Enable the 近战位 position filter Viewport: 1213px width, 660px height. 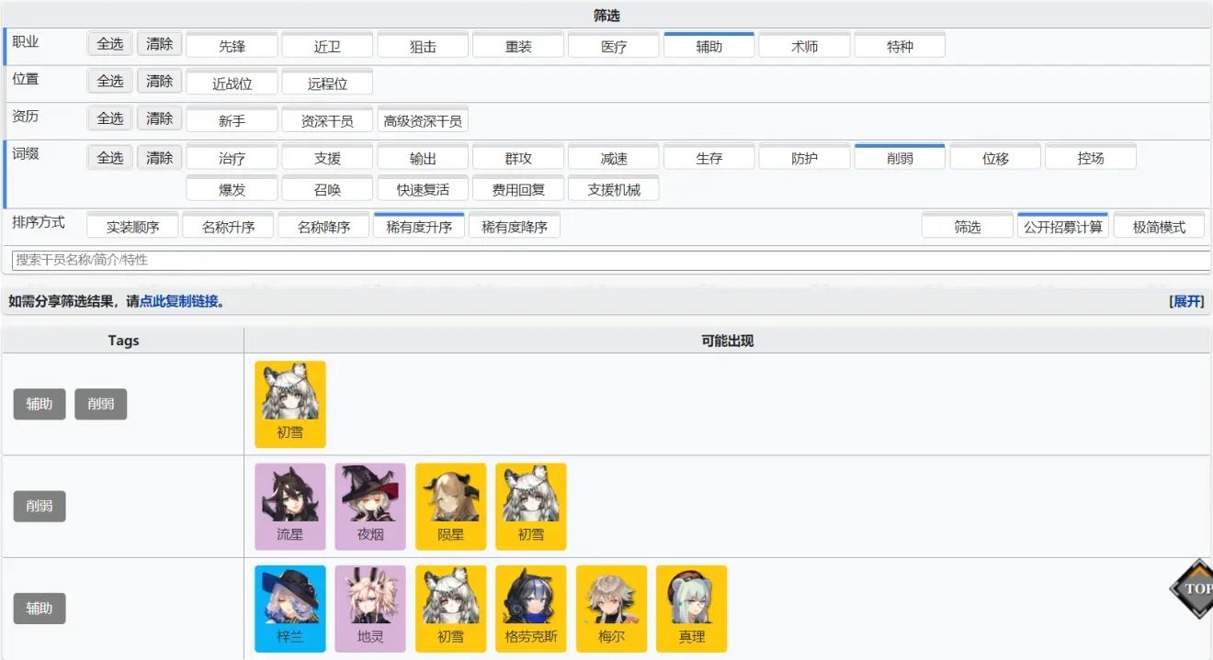(232, 82)
